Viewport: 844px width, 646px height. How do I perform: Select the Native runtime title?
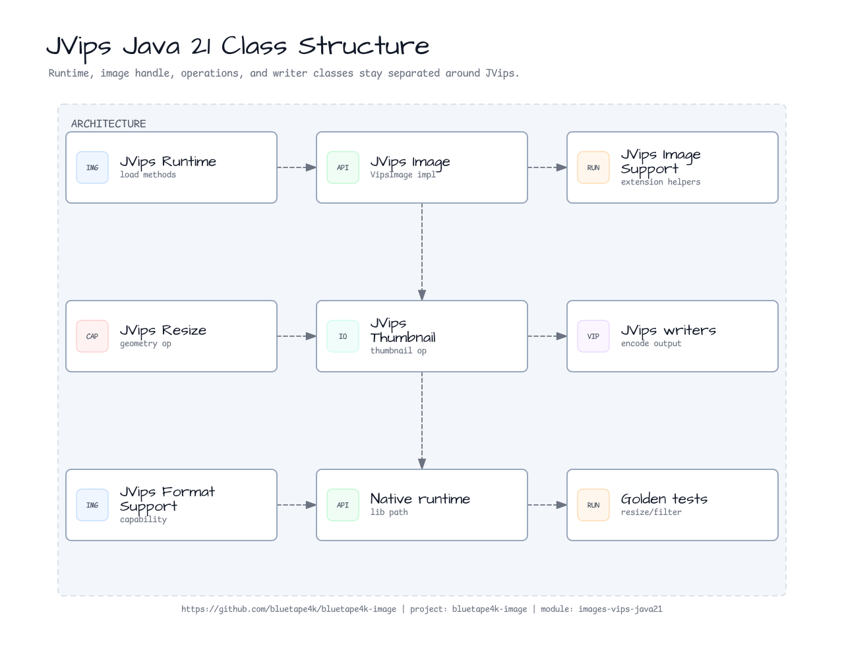click(420, 499)
